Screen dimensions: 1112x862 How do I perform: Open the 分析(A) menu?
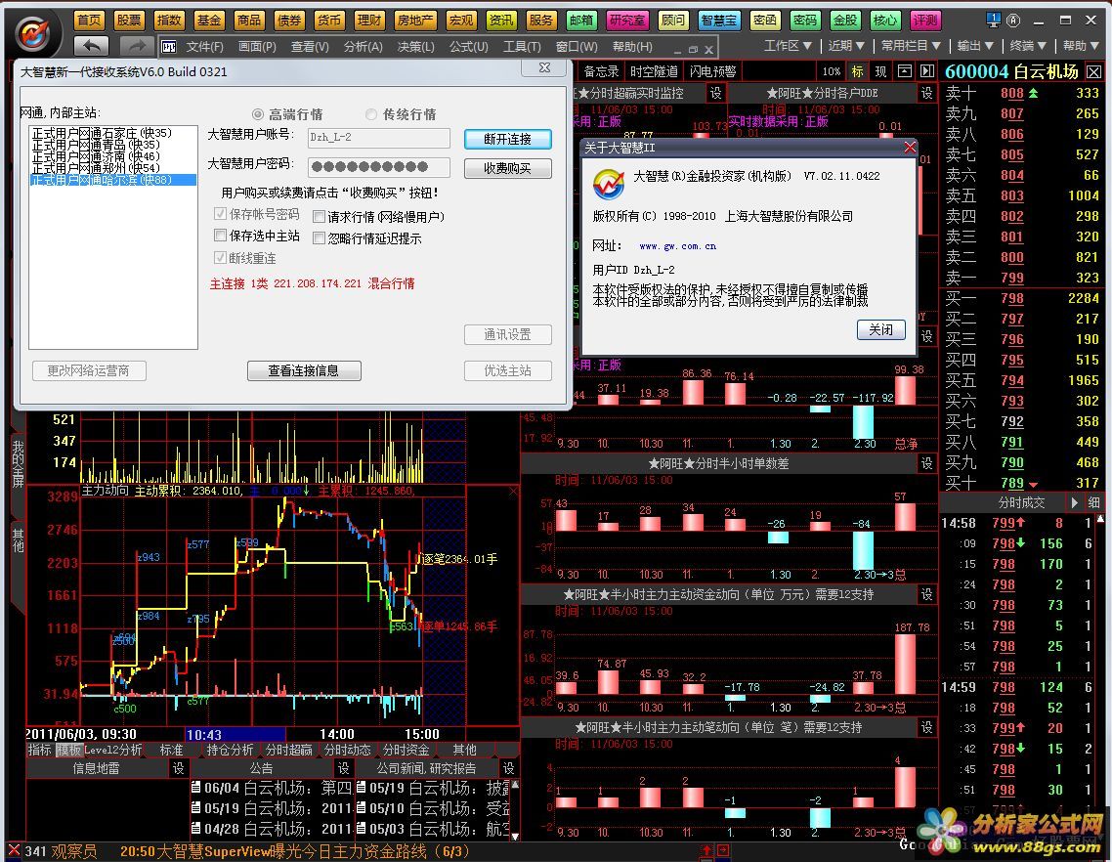364,47
